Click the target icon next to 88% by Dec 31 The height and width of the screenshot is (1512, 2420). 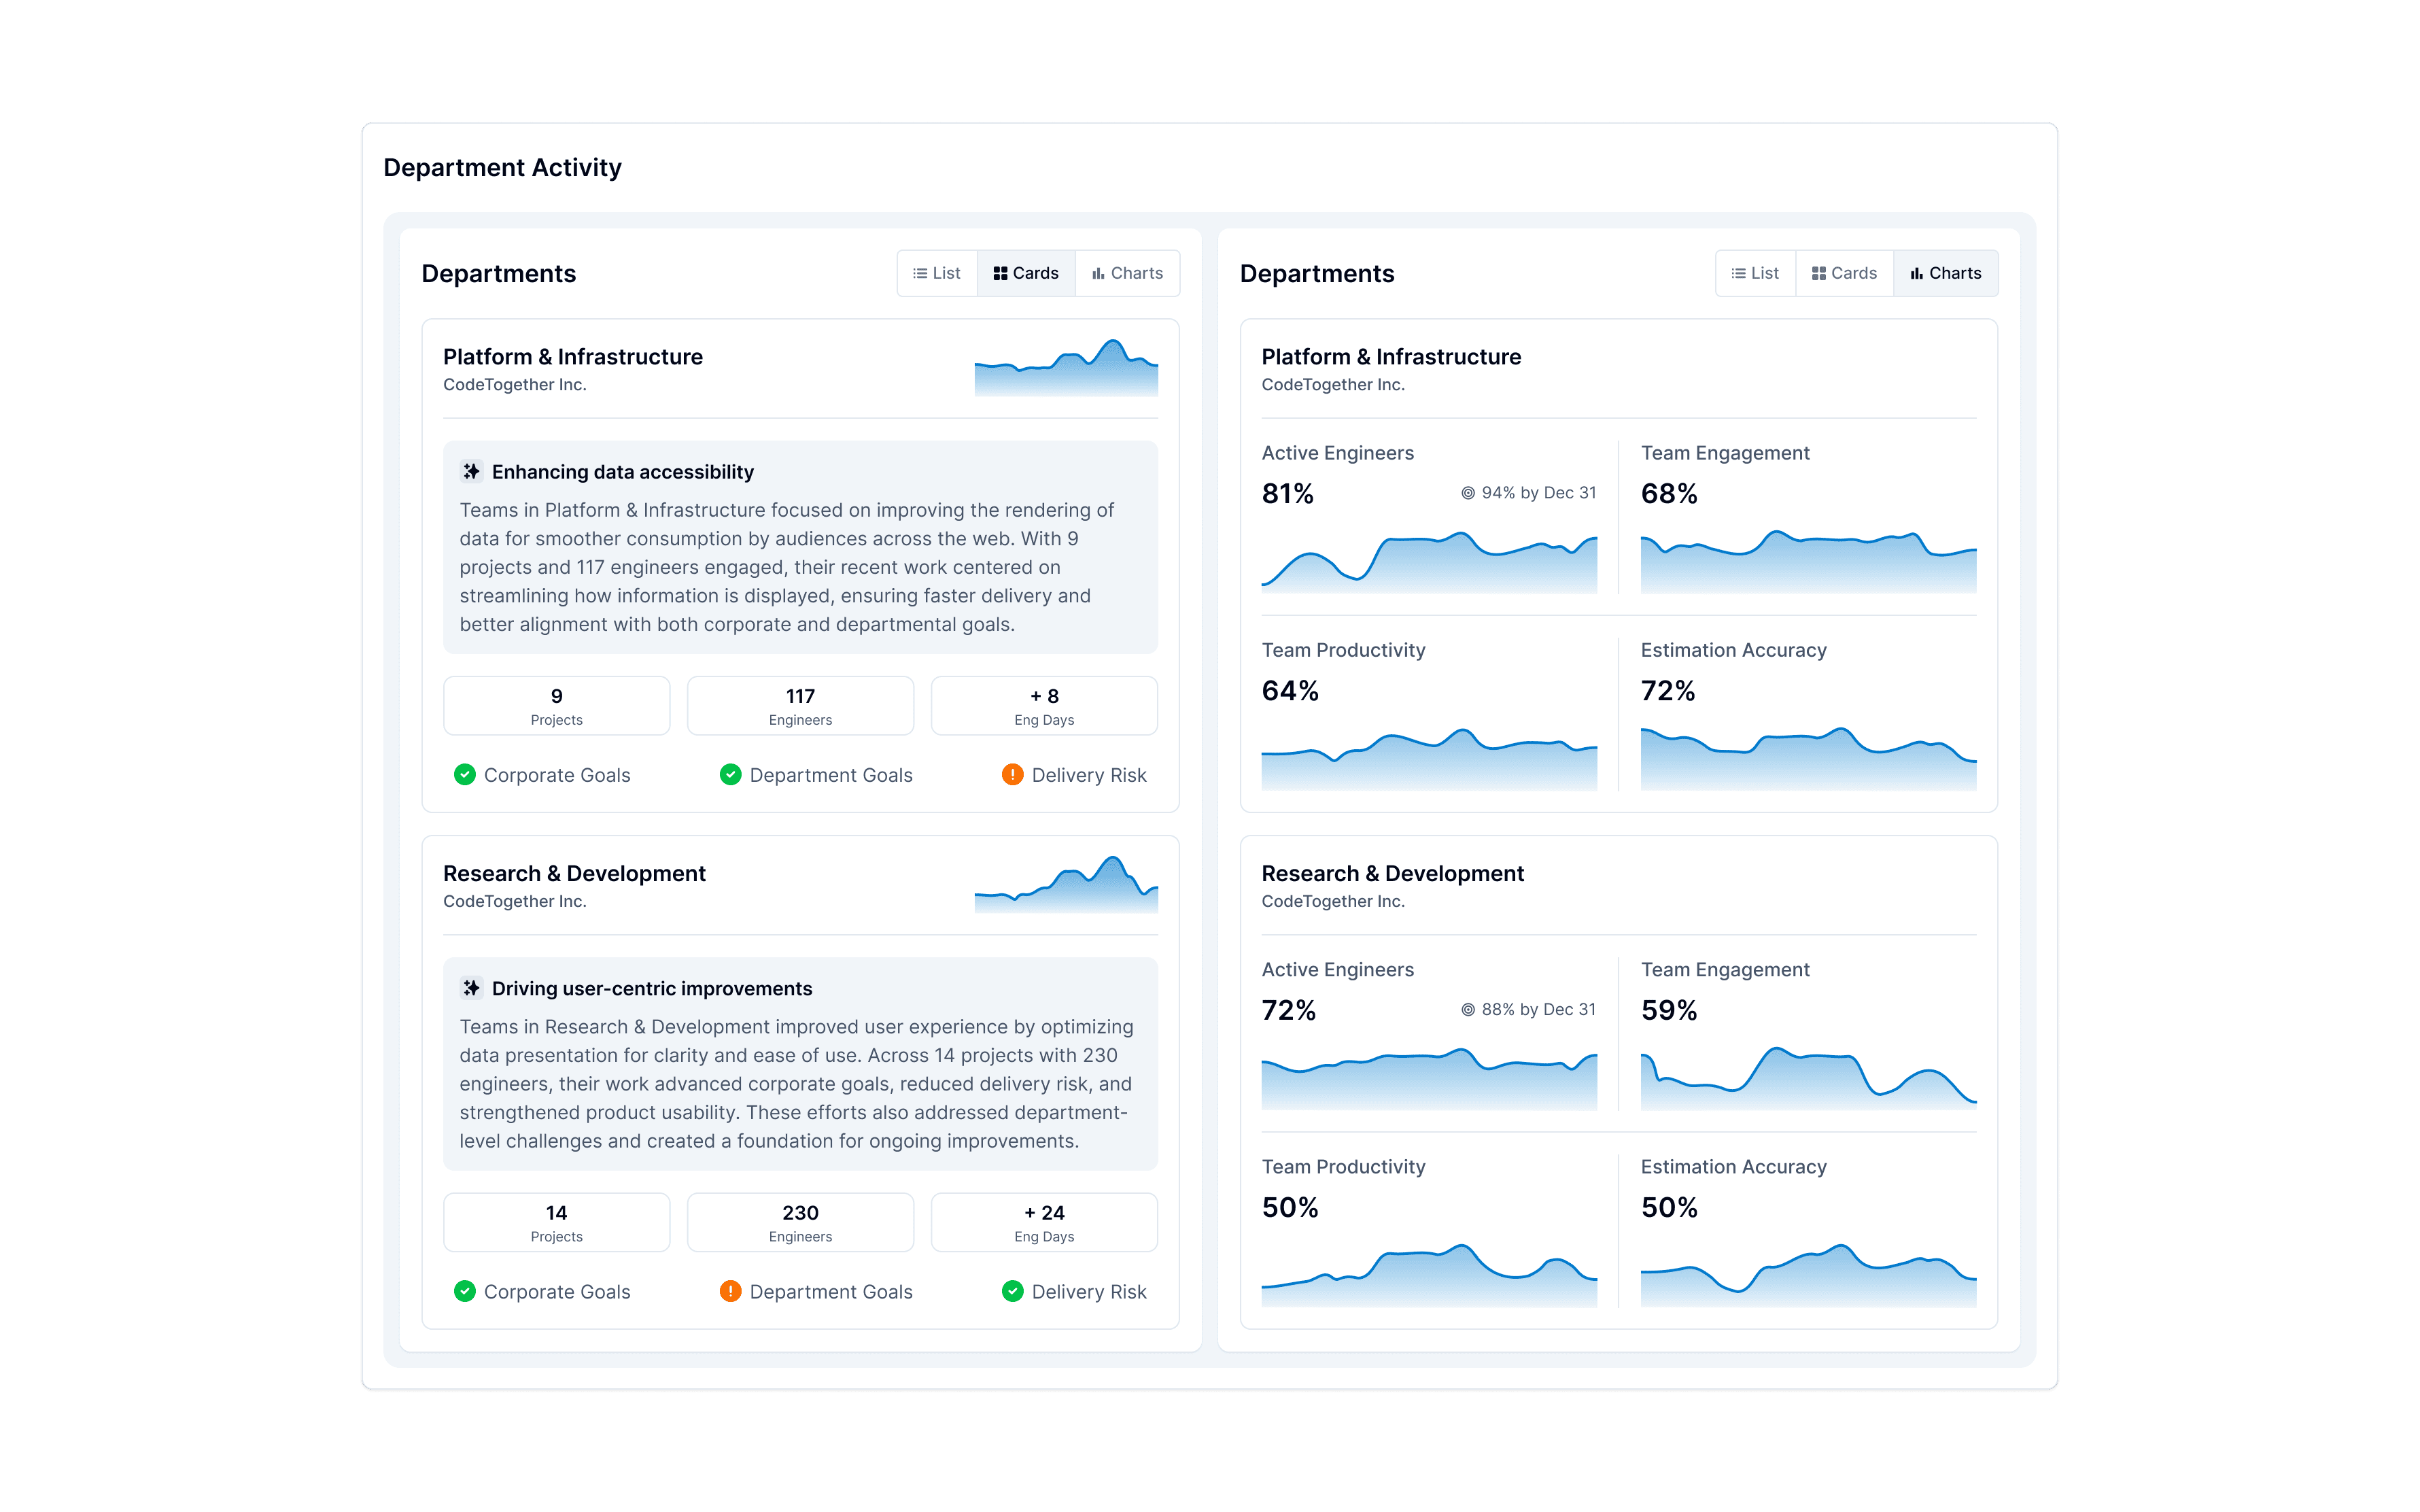(1468, 1010)
